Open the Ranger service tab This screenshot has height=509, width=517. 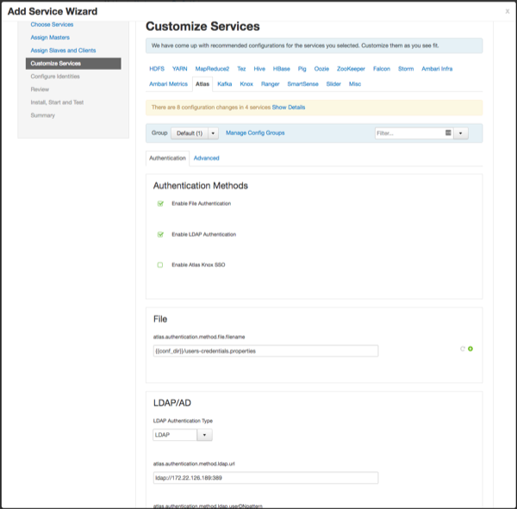(x=270, y=84)
